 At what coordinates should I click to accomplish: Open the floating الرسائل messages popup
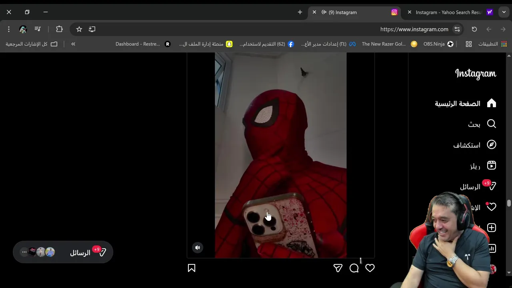63,252
